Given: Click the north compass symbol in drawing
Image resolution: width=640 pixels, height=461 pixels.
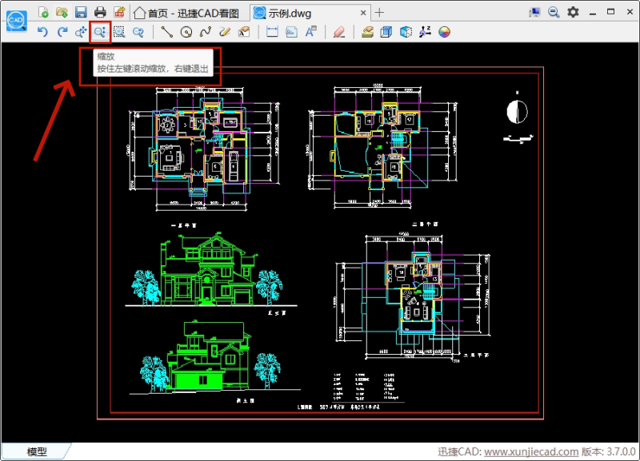Looking at the screenshot, I should 517,111.
